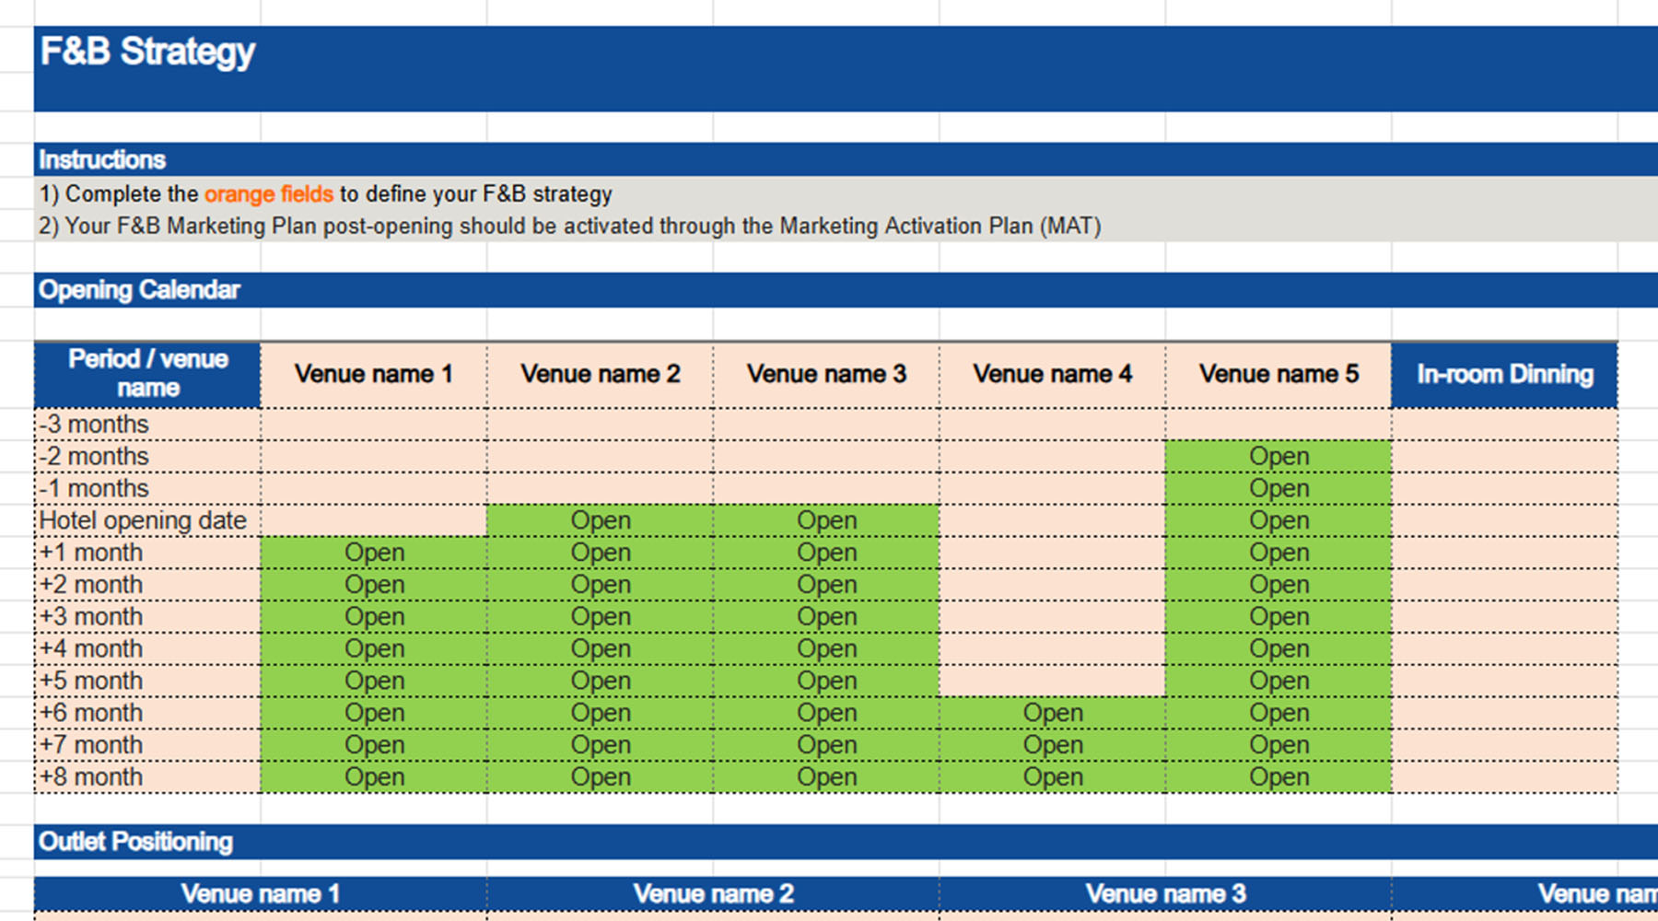The width and height of the screenshot is (1658, 921).
Task: Select Venue name 5 cell for -2 months
Action: click(x=1279, y=457)
